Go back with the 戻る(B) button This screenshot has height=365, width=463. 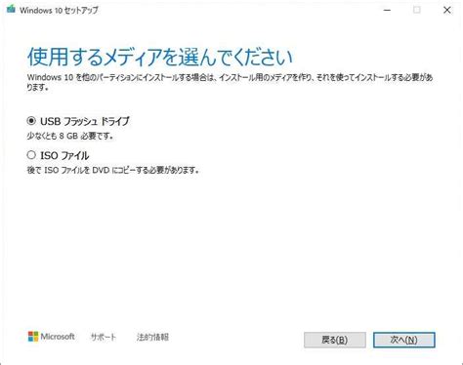pyautogui.click(x=335, y=340)
